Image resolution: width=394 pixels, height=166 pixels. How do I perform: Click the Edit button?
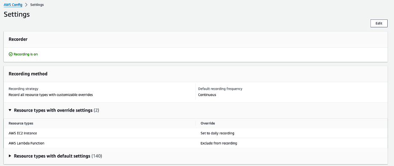coord(379,23)
